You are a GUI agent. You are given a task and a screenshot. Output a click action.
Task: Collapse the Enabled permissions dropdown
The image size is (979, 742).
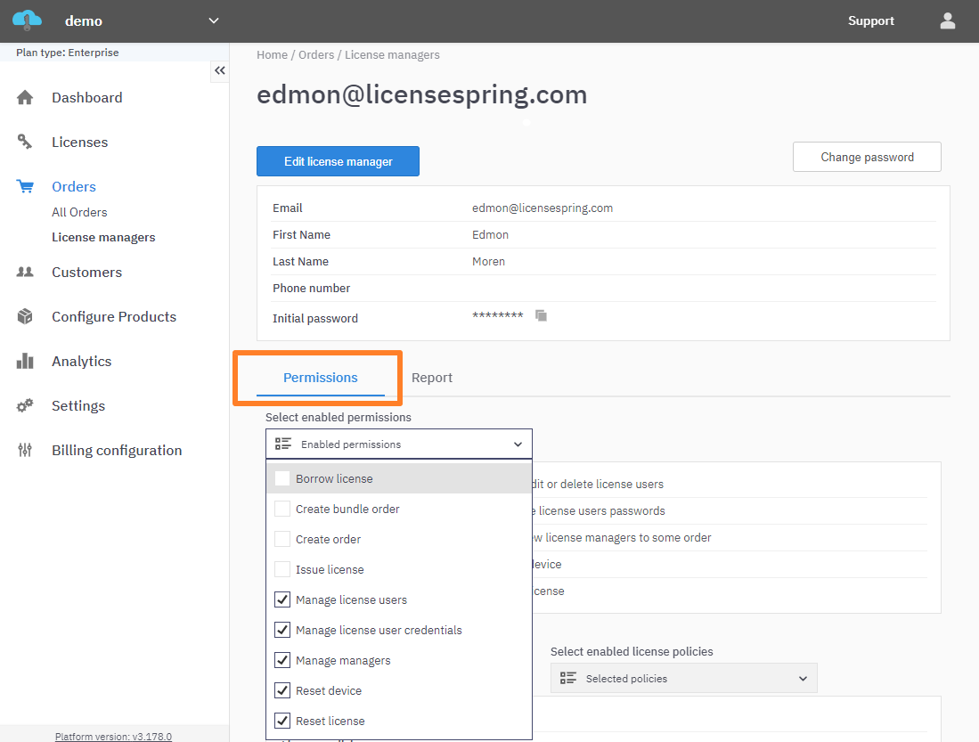pos(518,444)
